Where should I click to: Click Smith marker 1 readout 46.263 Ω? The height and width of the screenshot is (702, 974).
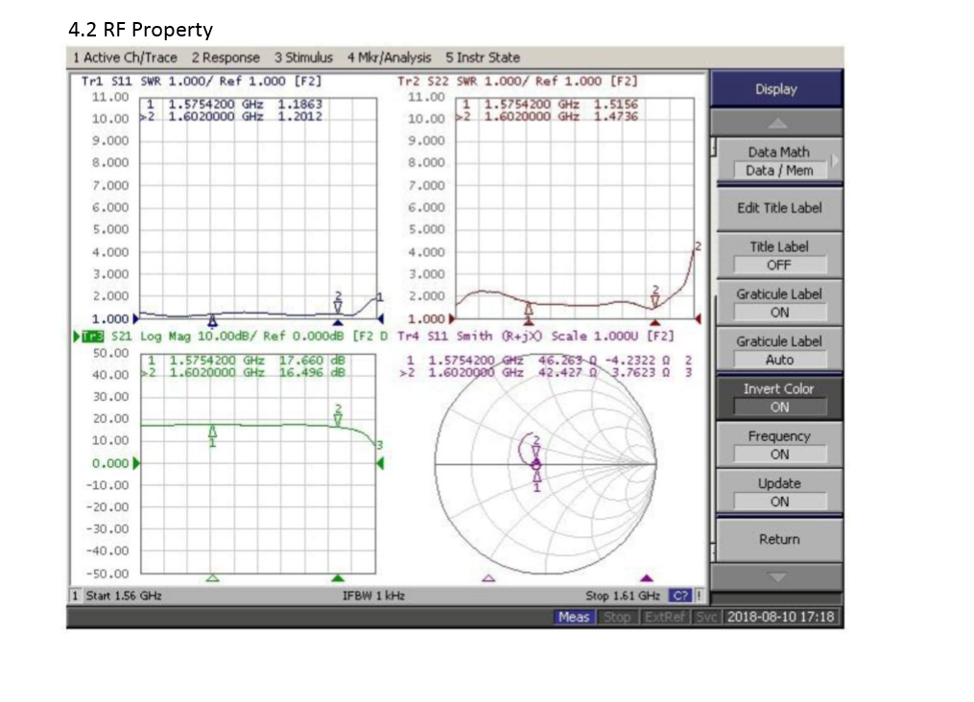pos(568,361)
